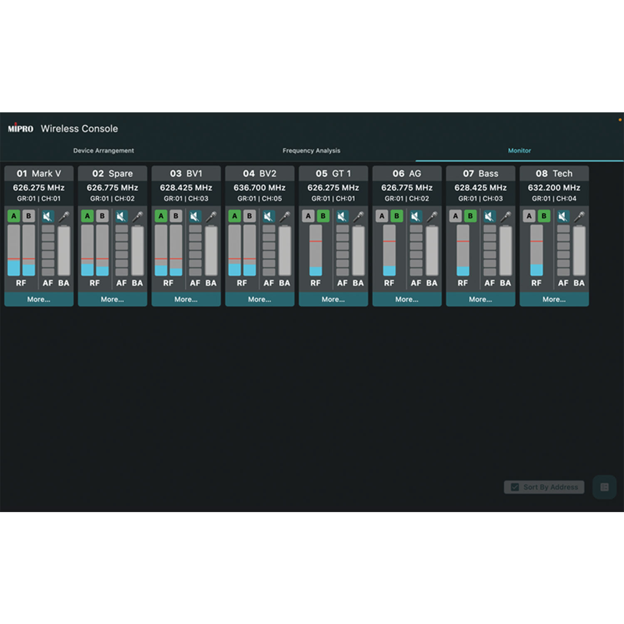The image size is (624, 624).
Task: Open More... for 07 Bass channel
Action: pyautogui.click(x=480, y=299)
